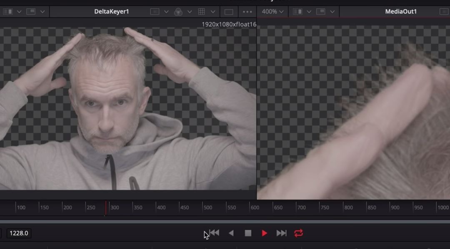
Task: Jump to the first frame
Action: [x=215, y=233]
